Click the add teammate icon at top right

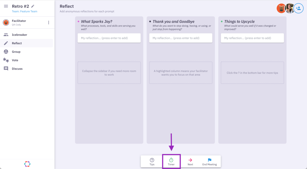tap(298, 8)
